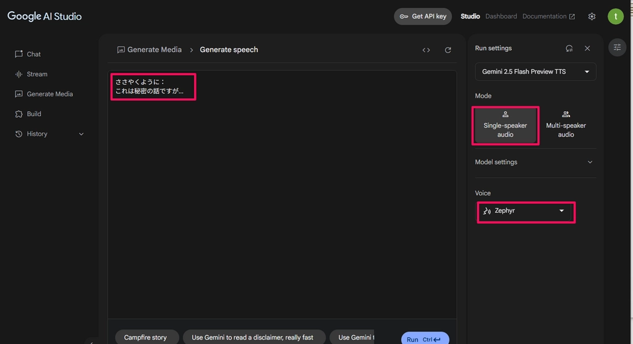Click the reset refresh icon

(x=448, y=50)
